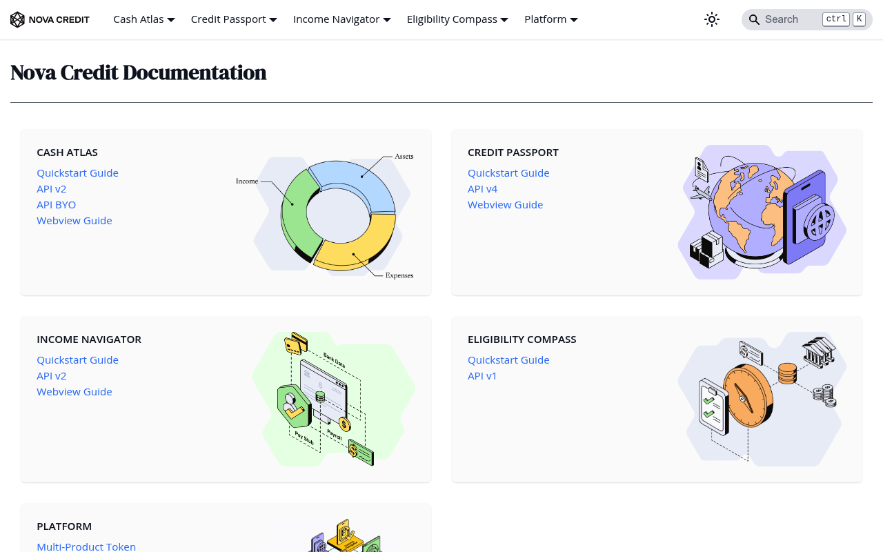The width and height of the screenshot is (883, 552).
Task: Click the INCOME NAVIGATOR card heading
Action: click(x=89, y=339)
